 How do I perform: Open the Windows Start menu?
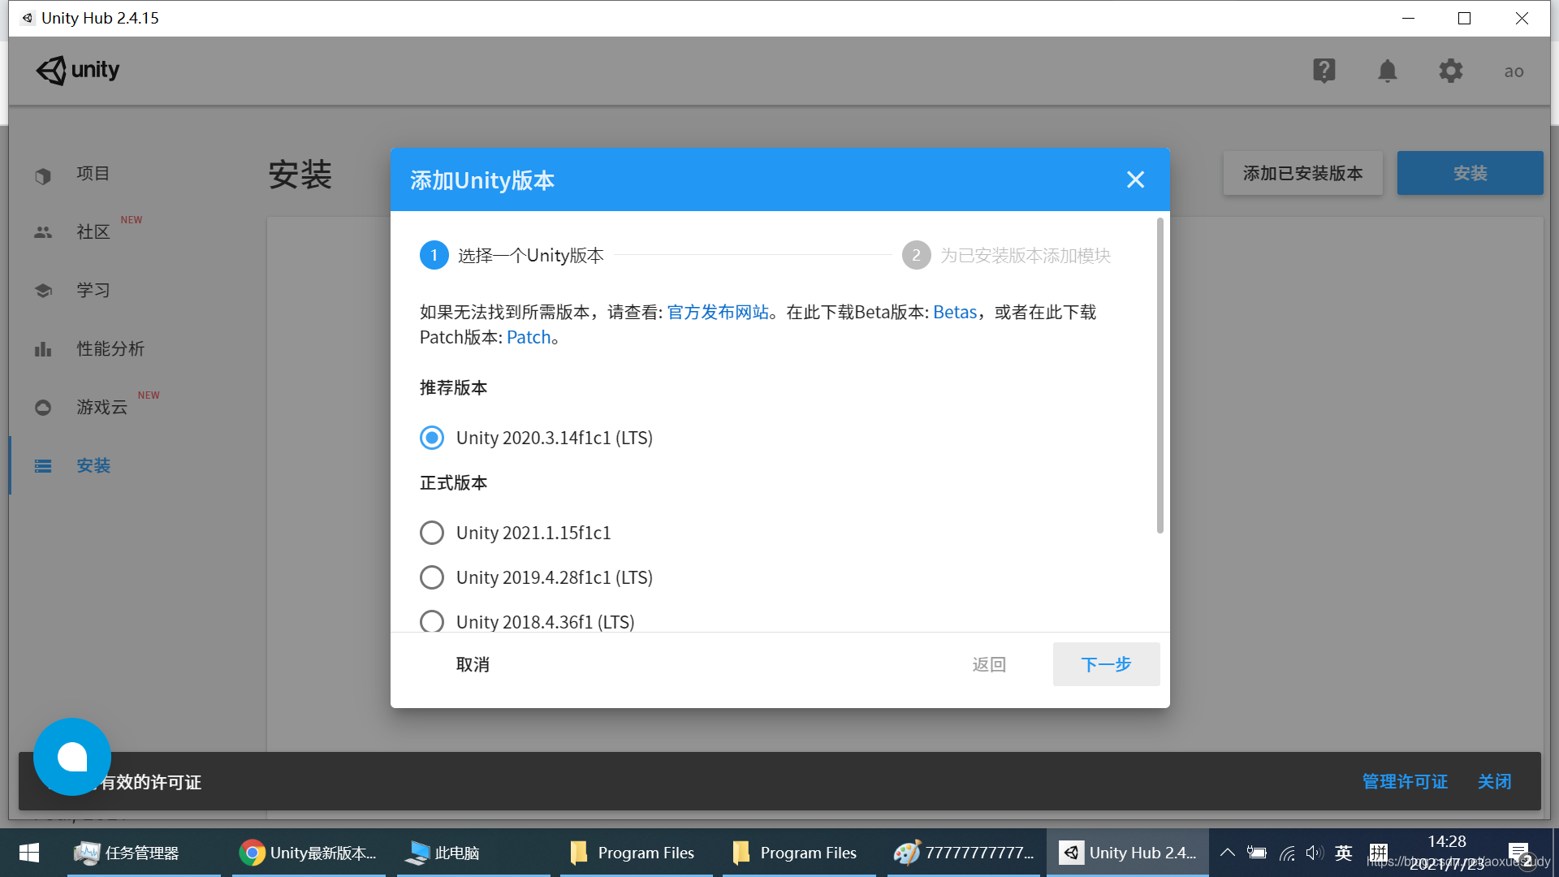point(29,853)
